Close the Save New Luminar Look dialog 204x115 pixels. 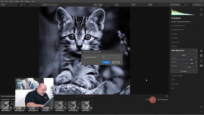[120, 52]
